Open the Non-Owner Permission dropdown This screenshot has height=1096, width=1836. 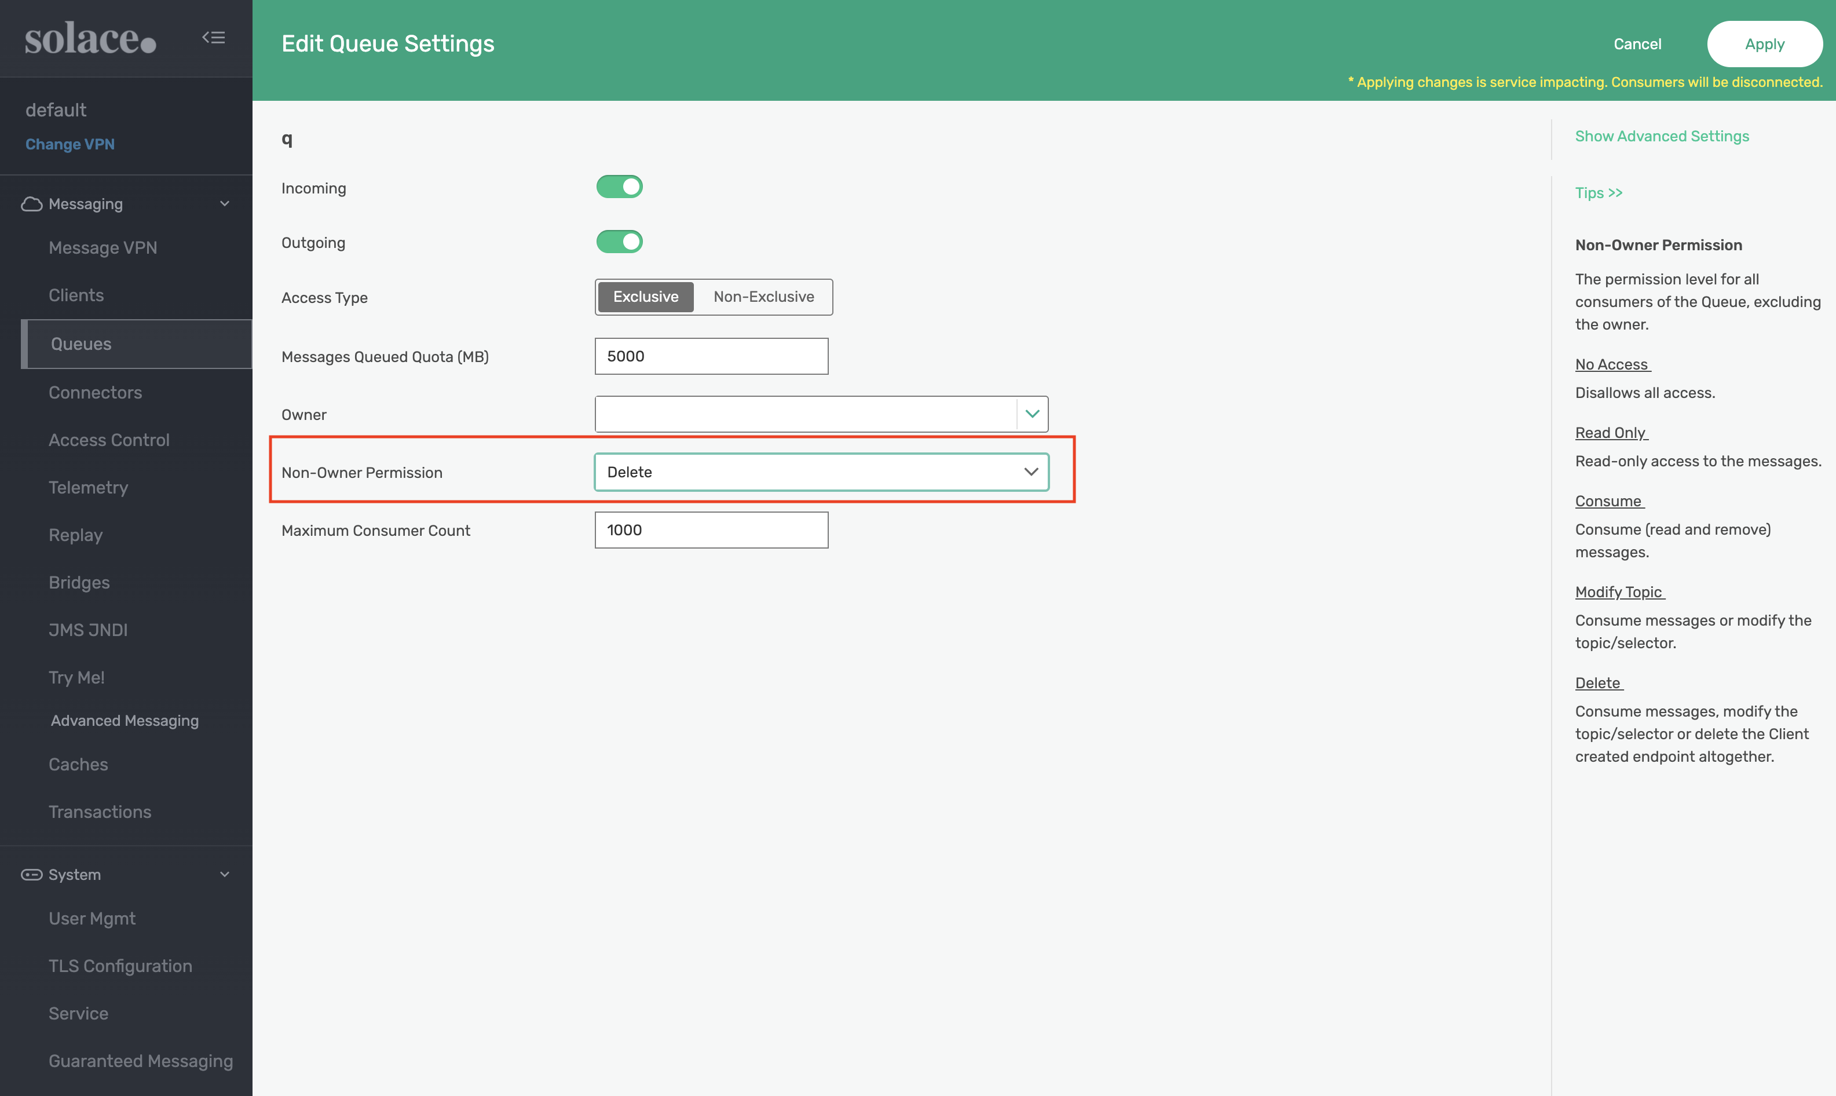click(x=821, y=472)
